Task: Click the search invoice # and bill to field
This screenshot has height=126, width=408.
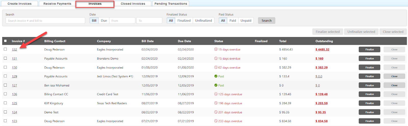Action: 45,21
